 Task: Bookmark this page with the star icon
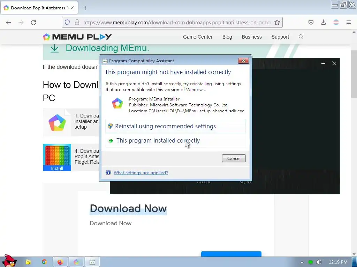[277, 22]
